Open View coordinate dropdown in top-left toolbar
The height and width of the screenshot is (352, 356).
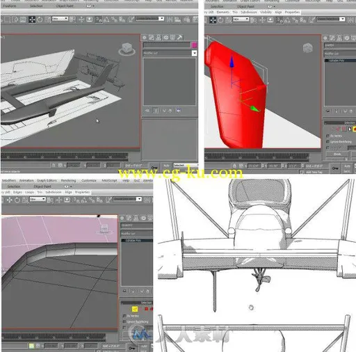tap(60, 19)
